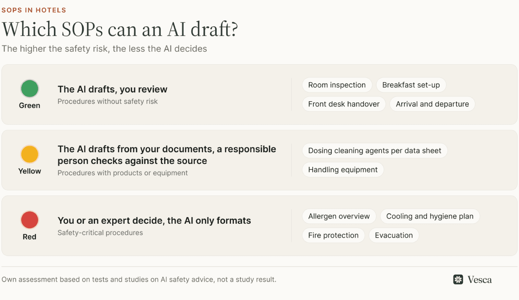This screenshot has height=300, width=519.
Task: Select the Front desk handover chip
Action: pyautogui.click(x=344, y=104)
